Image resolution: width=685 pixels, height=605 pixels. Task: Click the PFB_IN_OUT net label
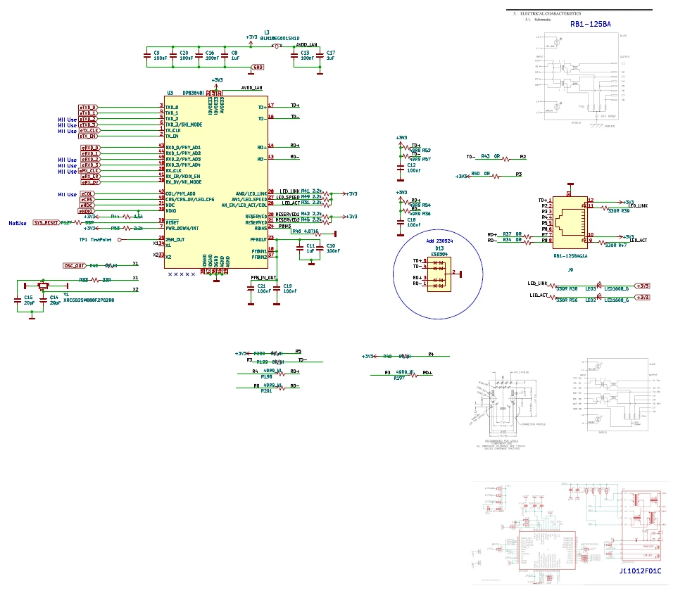click(x=263, y=278)
